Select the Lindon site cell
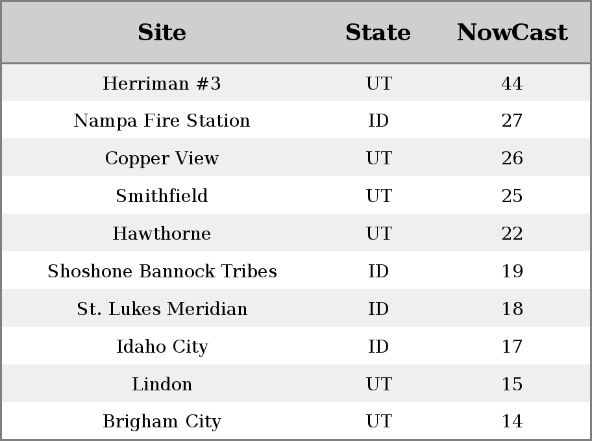Viewport: 592px width, 441px height. click(x=162, y=384)
